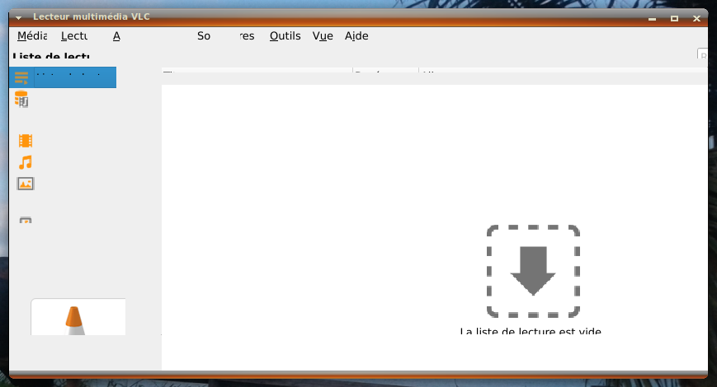Maximize the VLC window
The height and width of the screenshot is (387, 717).
674,18
